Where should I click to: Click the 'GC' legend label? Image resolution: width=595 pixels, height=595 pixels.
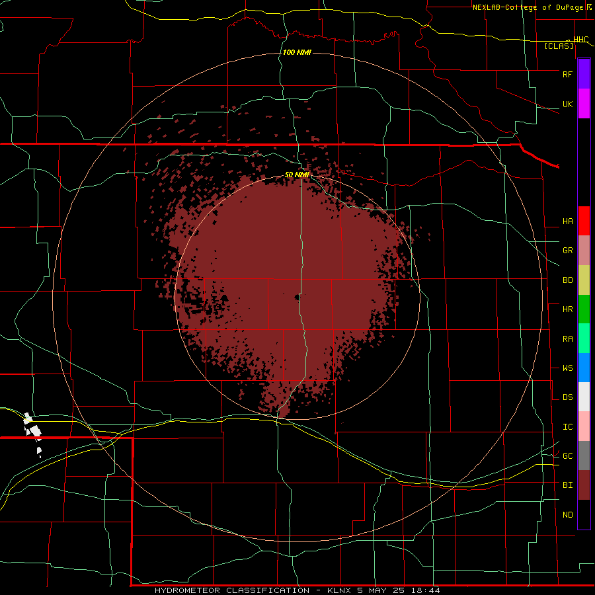568,456
